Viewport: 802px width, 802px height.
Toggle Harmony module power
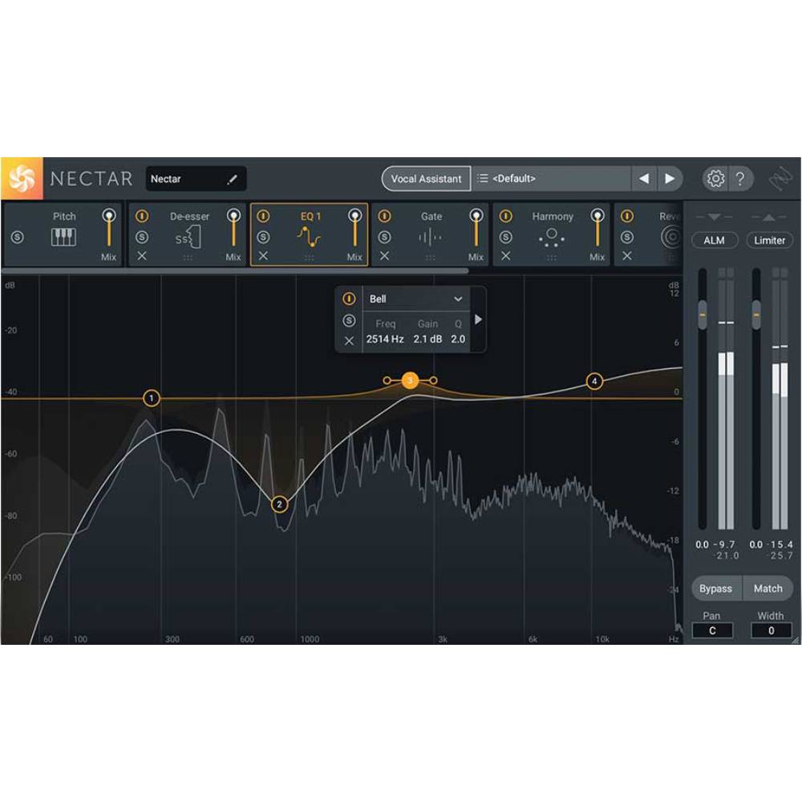(506, 217)
